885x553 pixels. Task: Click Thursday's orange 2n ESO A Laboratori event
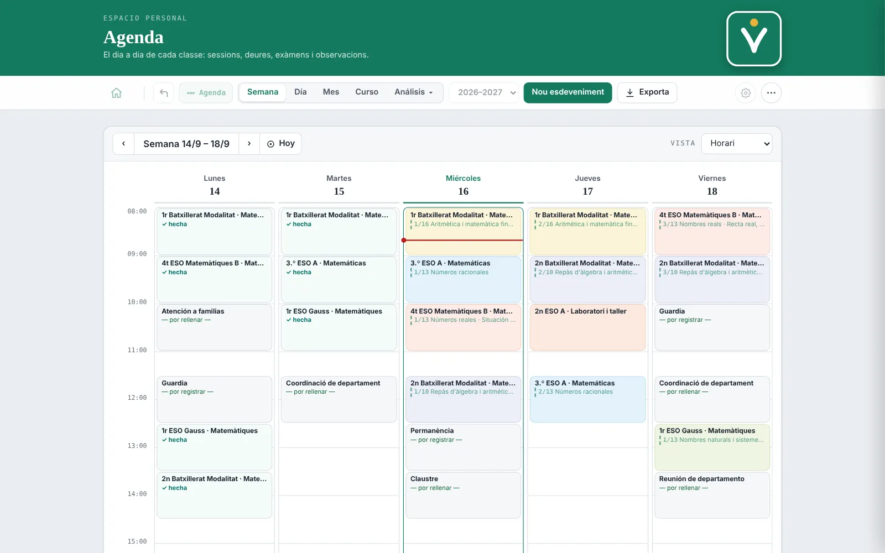click(587, 327)
